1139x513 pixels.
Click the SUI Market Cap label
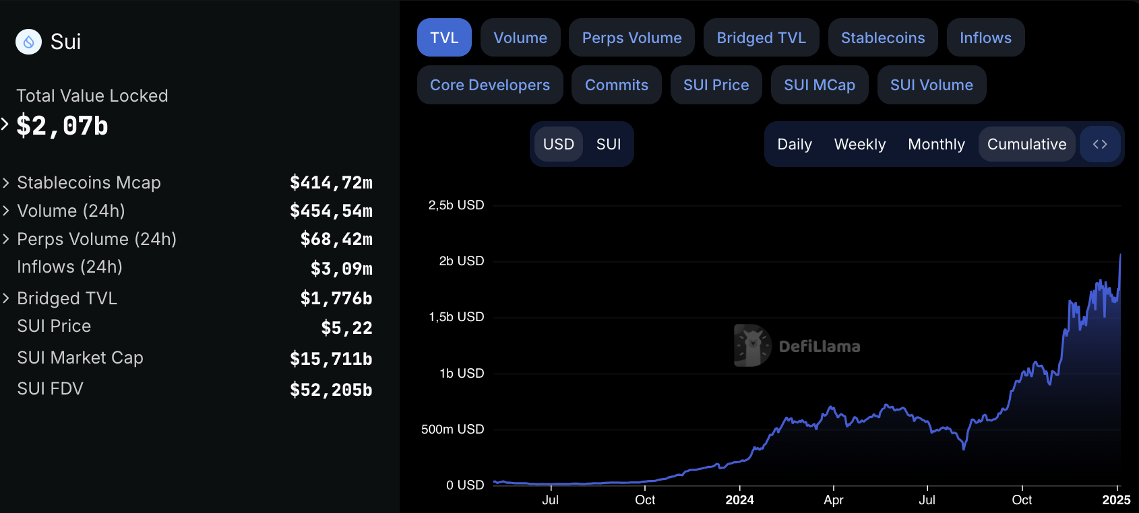pyautogui.click(x=80, y=357)
